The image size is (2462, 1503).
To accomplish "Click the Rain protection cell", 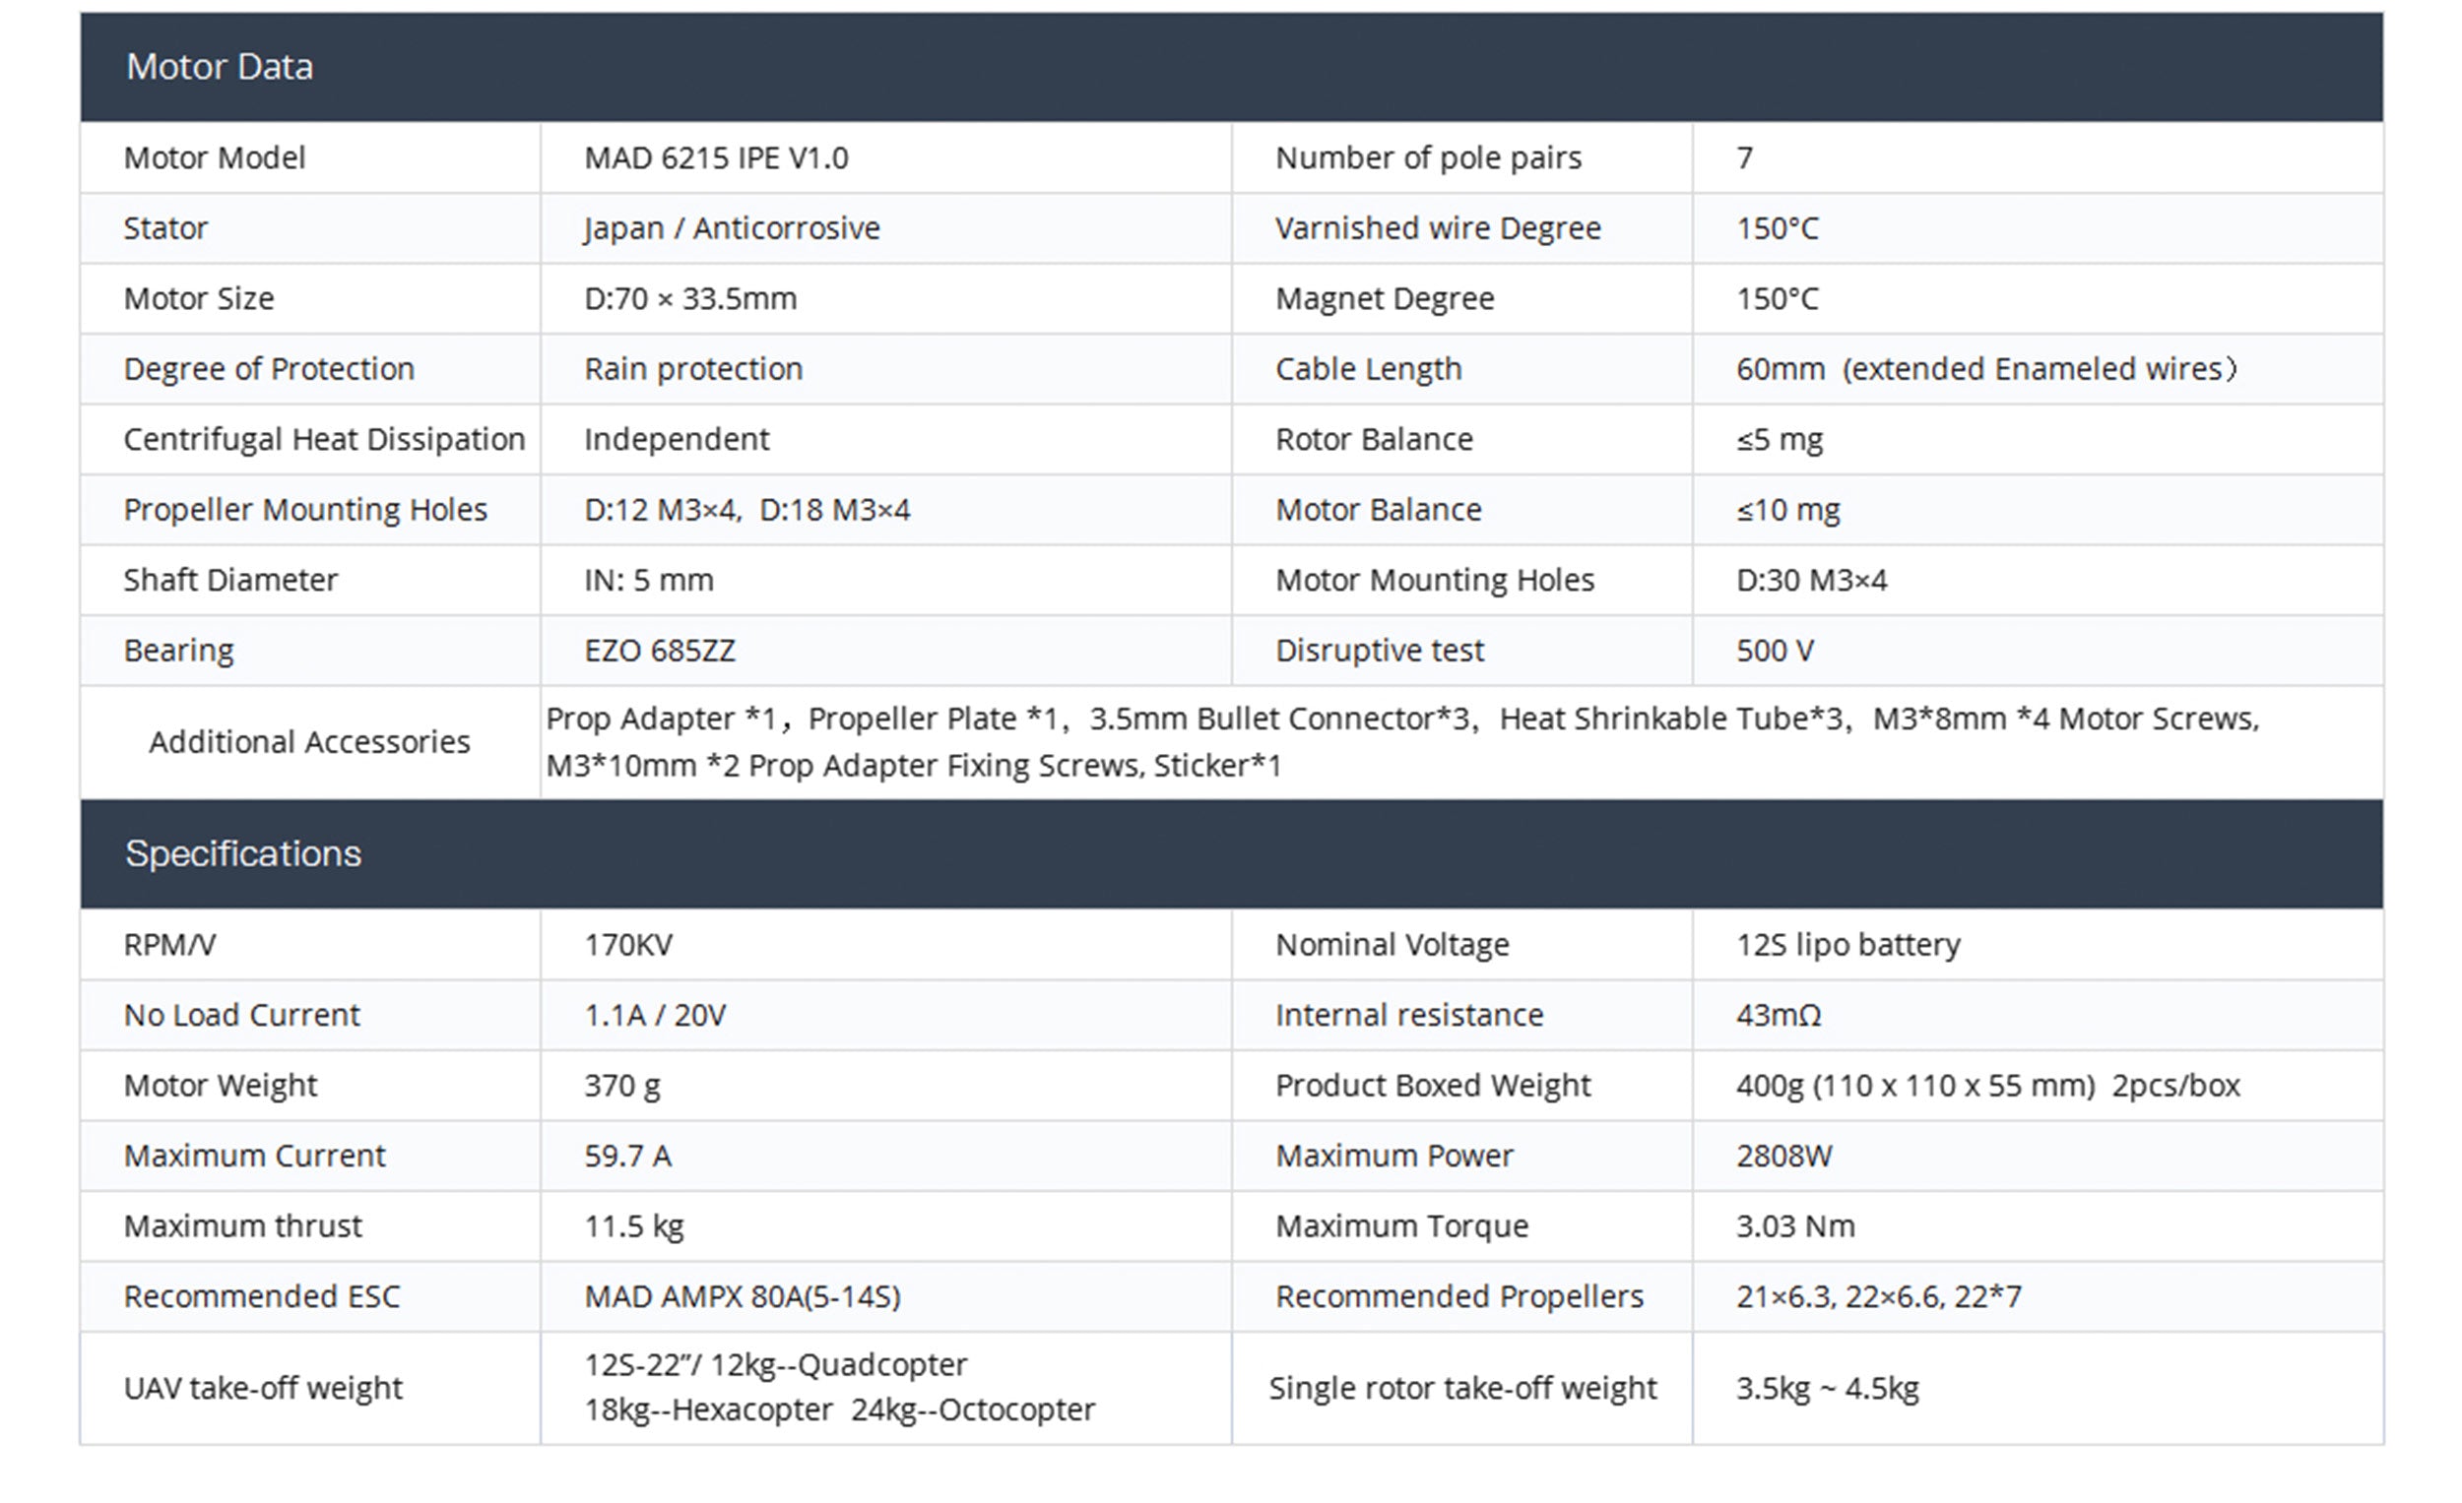I will pos(692,369).
